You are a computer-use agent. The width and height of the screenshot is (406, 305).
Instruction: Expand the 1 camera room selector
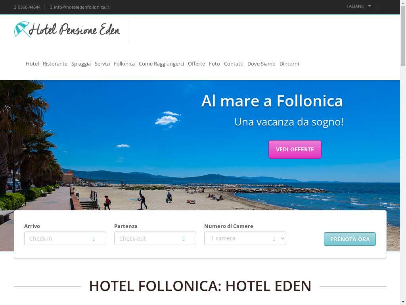point(245,238)
